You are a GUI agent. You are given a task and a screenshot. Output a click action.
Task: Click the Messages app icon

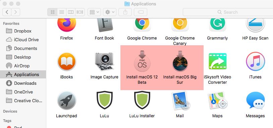pyautogui.click(x=256, y=101)
